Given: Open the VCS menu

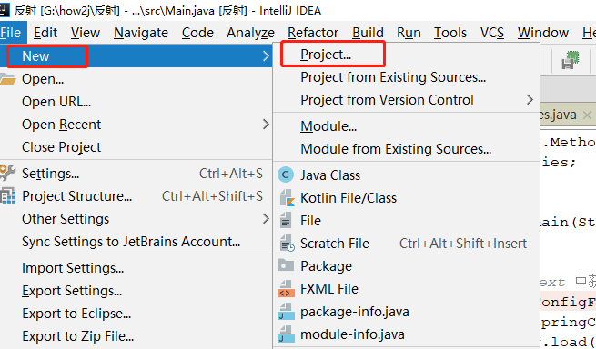Looking at the screenshot, I should point(492,33).
